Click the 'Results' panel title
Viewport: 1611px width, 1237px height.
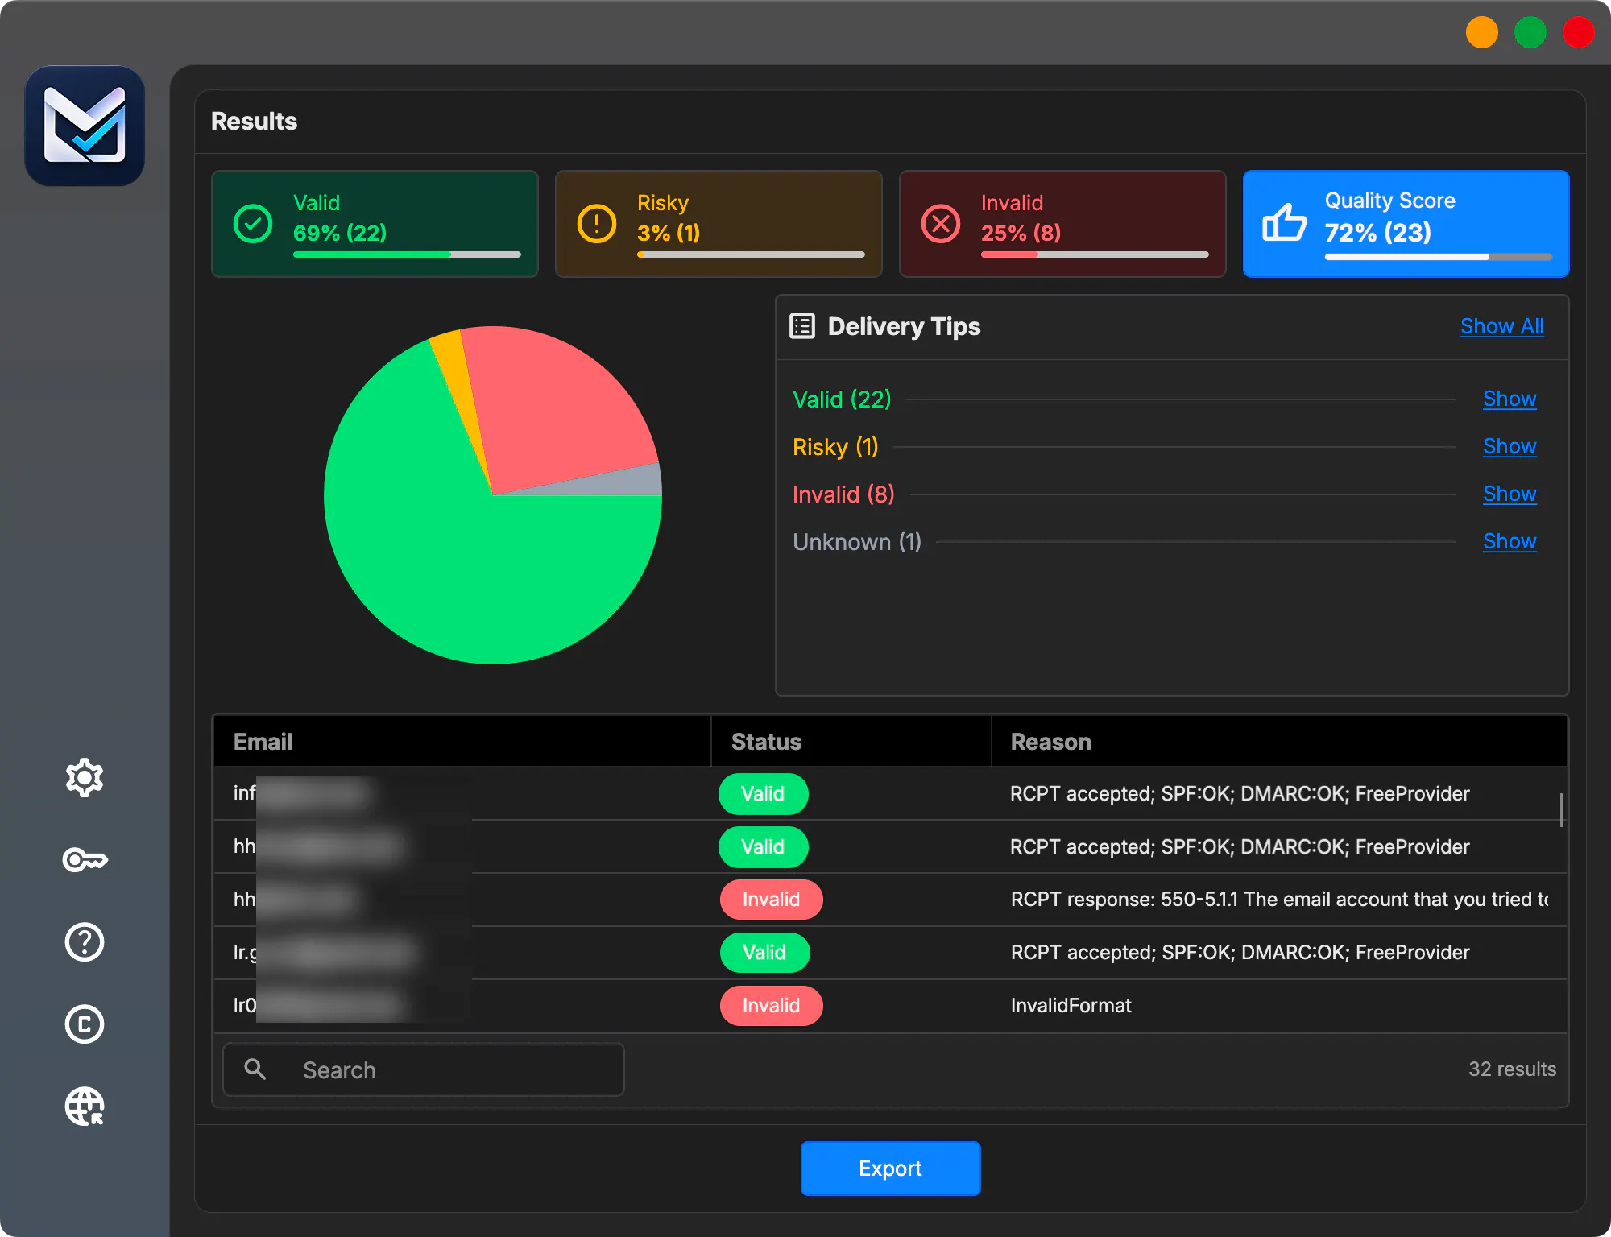click(254, 121)
